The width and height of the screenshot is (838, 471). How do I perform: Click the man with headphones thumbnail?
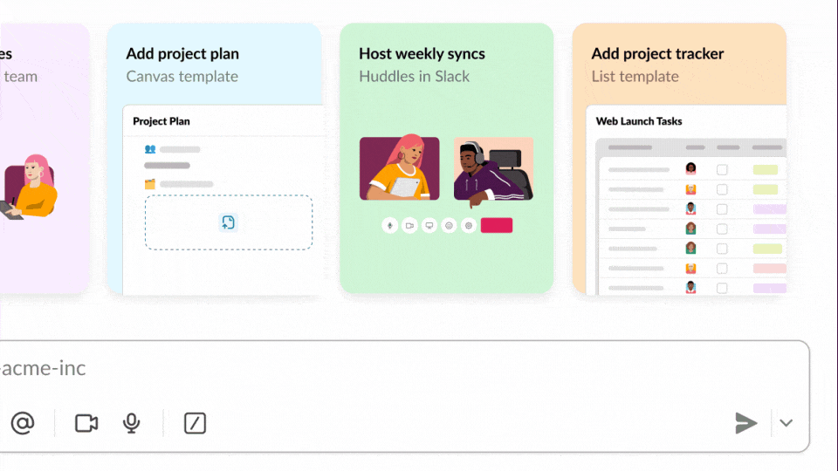tap(493, 170)
